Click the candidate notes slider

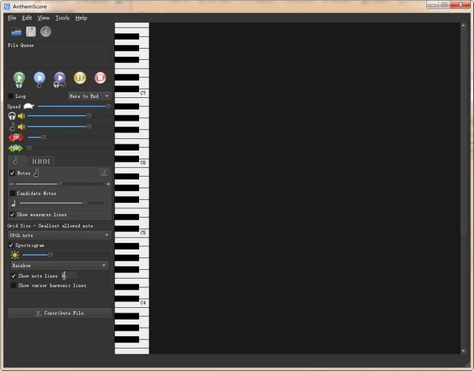62,204
